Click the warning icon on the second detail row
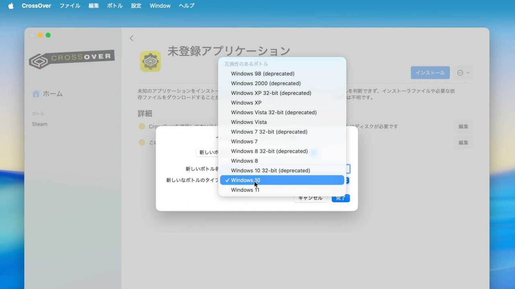Screen dimensions: 515x289 tap(142, 142)
